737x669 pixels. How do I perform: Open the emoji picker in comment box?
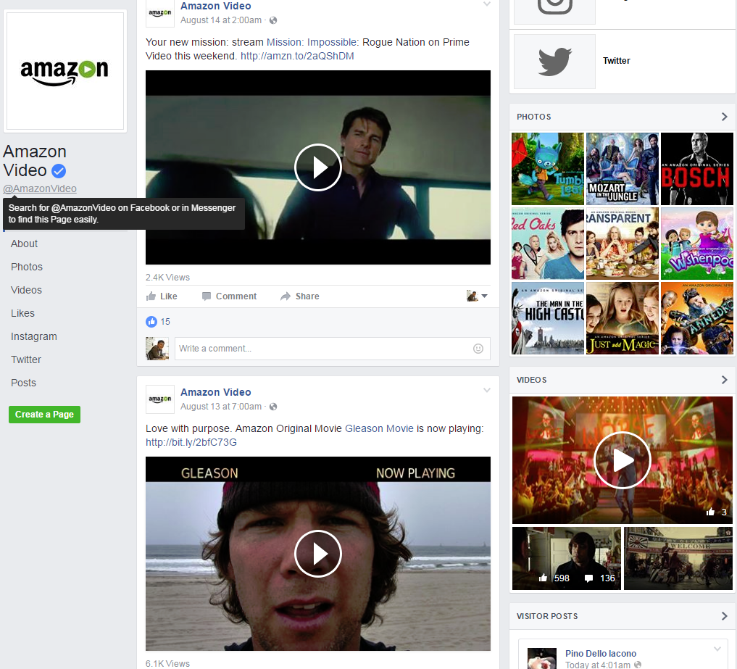pos(478,349)
